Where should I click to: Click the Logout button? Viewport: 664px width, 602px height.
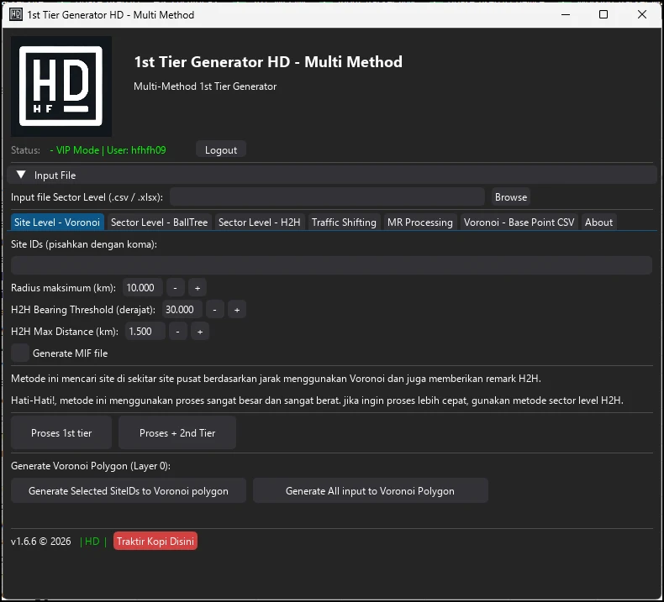(220, 149)
